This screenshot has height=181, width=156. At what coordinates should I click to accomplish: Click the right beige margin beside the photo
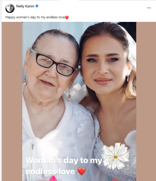[x=146, y=102]
